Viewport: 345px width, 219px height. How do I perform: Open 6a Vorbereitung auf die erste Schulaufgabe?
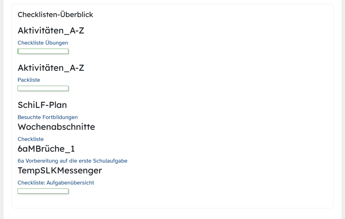point(72,161)
